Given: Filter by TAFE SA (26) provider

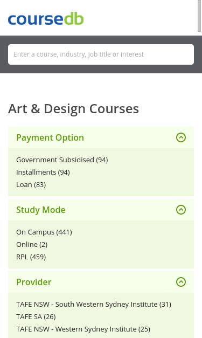Looking at the screenshot, I should [36, 317].
